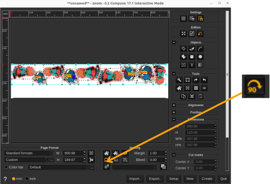This screenshot has width=270, height=184.
Task: Select the outlined polygon tool in Objects
Action: click(183, 49)
